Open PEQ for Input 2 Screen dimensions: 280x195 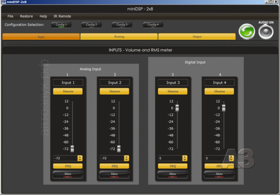[x=114, y=166]
